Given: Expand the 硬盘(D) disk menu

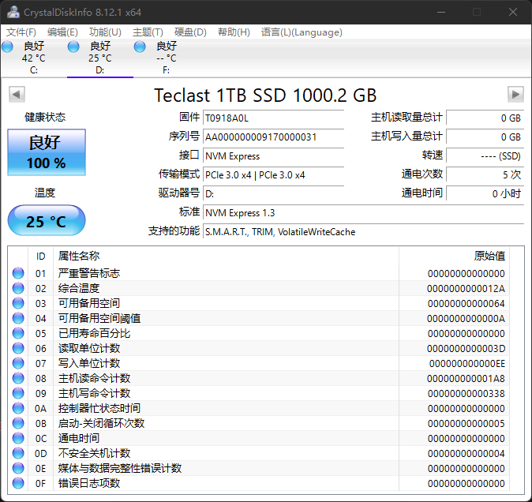Looking at the screenshot, I should (x=190, y=32).
